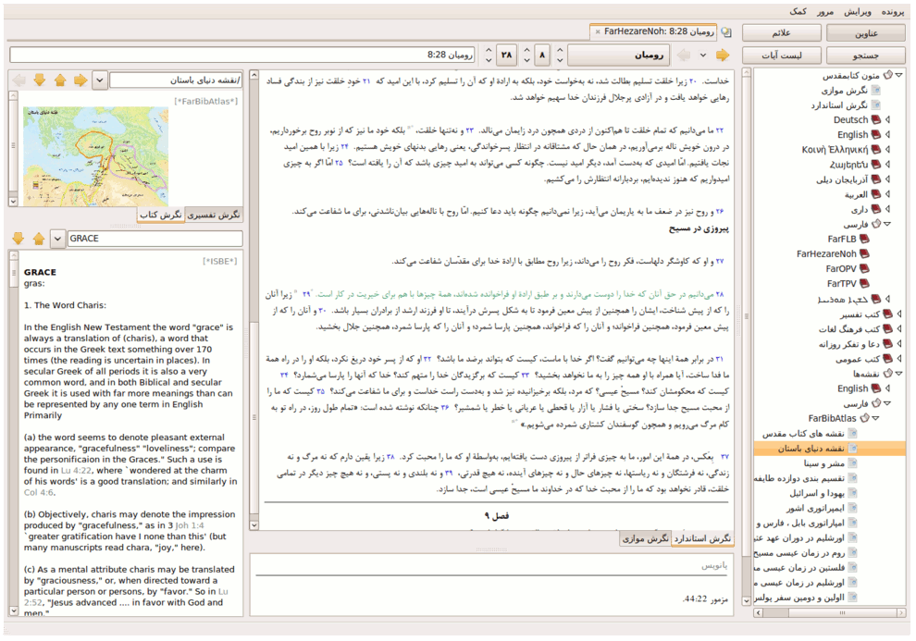Switch to the نگرش موازی tab below the Bible text
This screenshot has width=916, height=641.
[x=645, y=539]
